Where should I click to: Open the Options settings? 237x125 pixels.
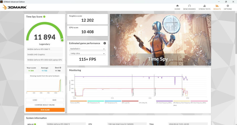[228, 7]
